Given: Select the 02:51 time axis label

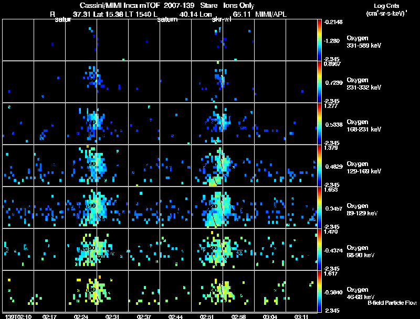Looking at the screenshot, I should click(207, 316).
